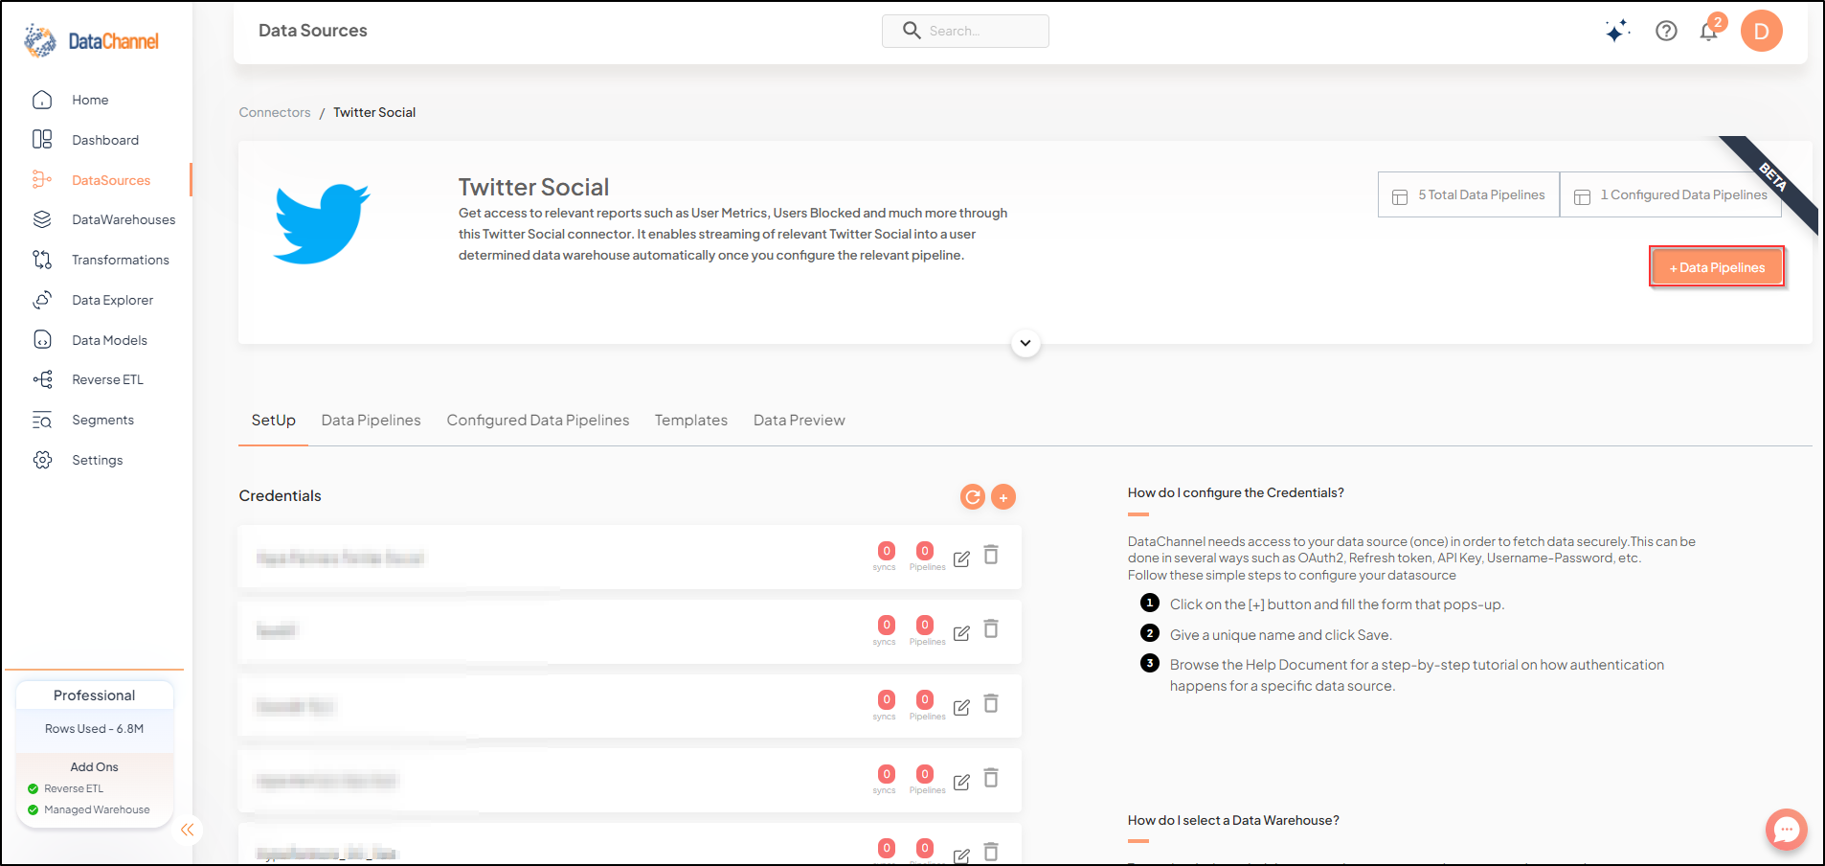Open the help question mark icon
This screenshot has width=1825, height=866.
coord(1666,31)
